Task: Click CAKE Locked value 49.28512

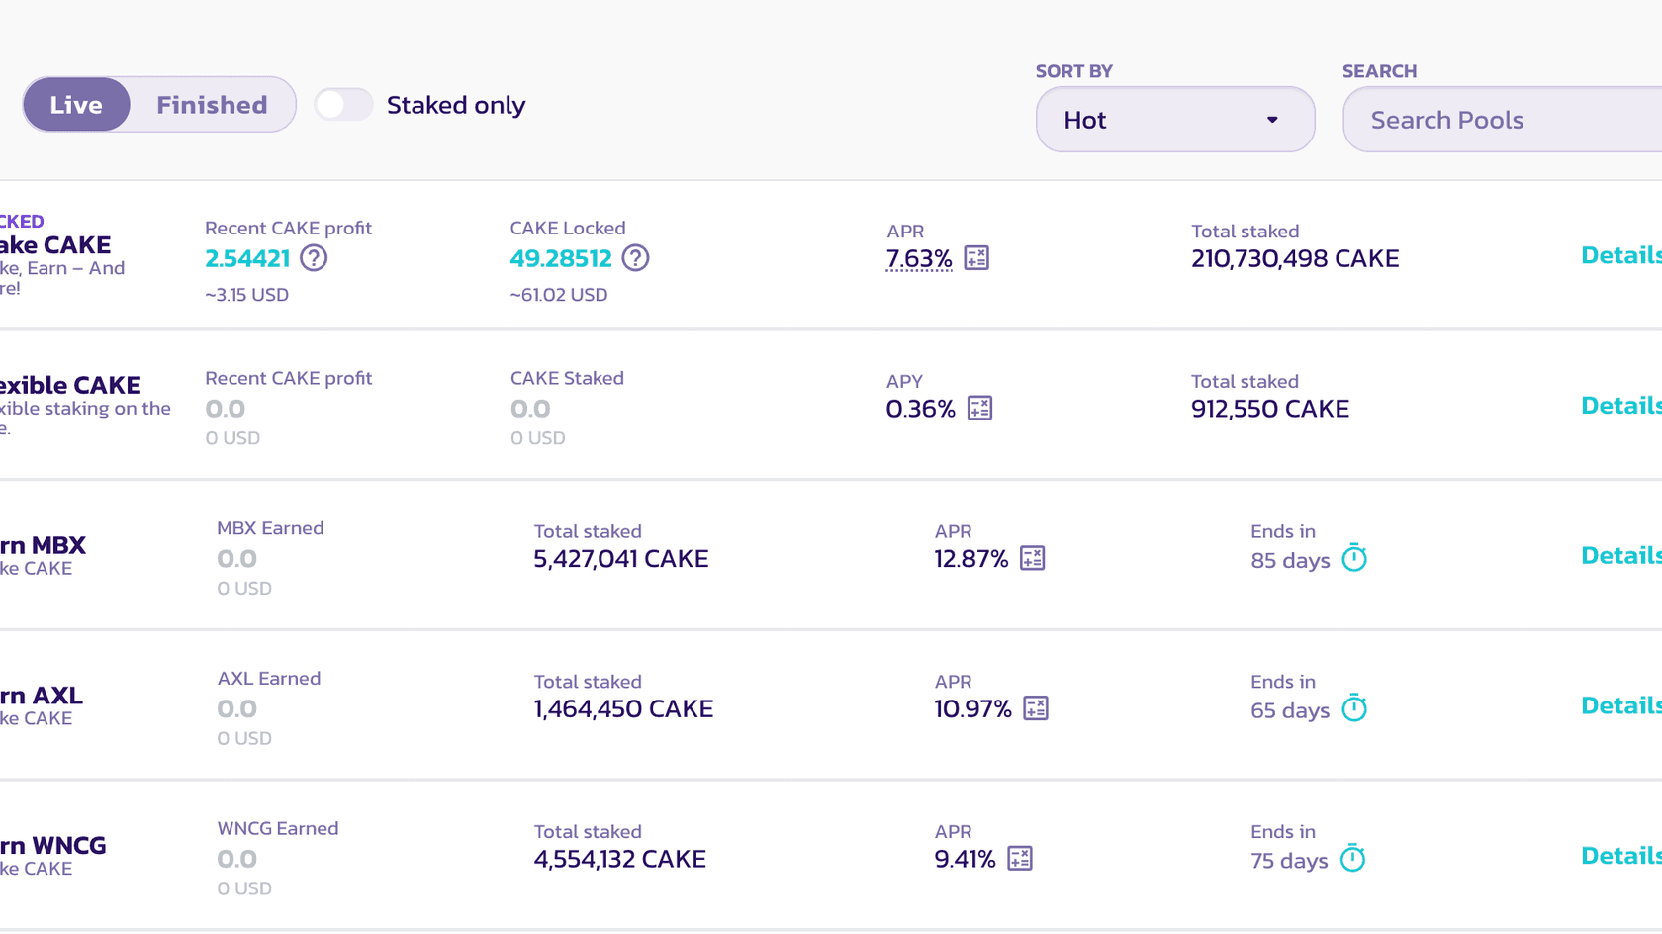Action: click(x=561, y=259)
